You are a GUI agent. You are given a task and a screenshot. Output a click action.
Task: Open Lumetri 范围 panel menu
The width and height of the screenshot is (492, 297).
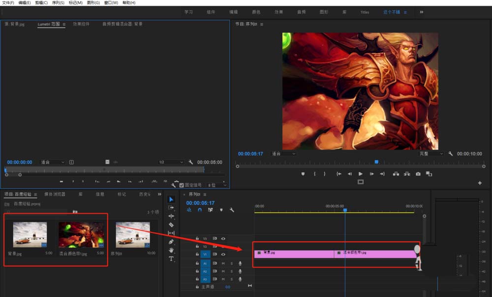(x=64, y=24)
